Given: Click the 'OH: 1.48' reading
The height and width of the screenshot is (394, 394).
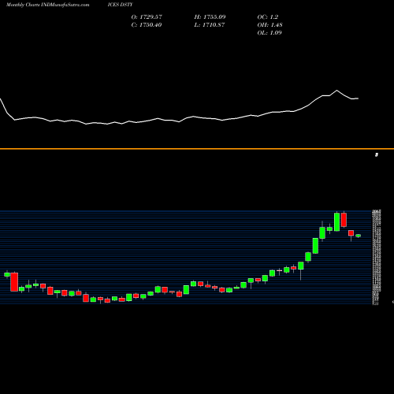Looking at the screenshot, I should [x=269, y=25].
